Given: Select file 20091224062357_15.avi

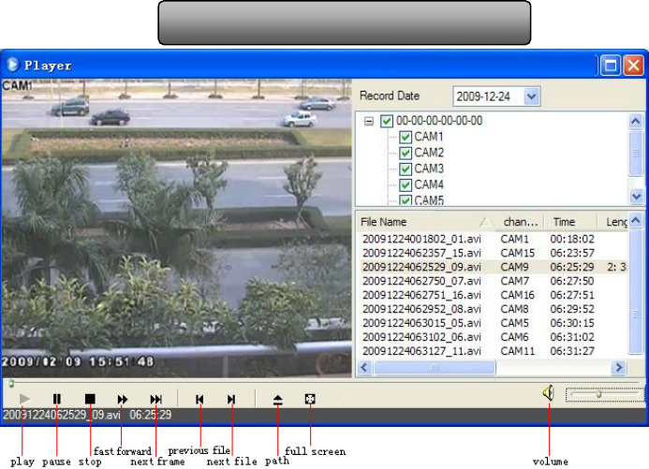Looking at the screenshot, I should [421, 253].
